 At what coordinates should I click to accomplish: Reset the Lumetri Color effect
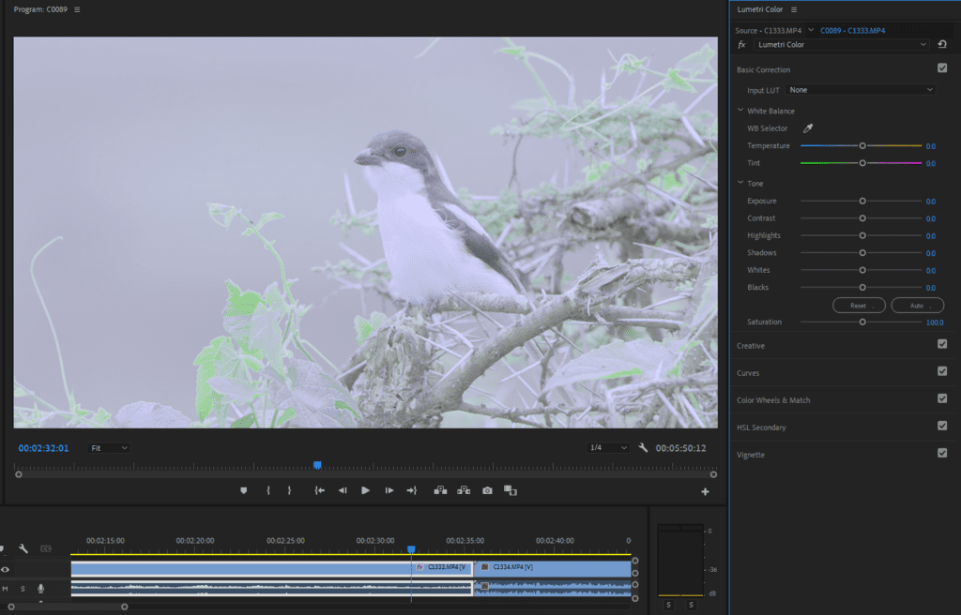pyautogui.click(x=941, y=44)
